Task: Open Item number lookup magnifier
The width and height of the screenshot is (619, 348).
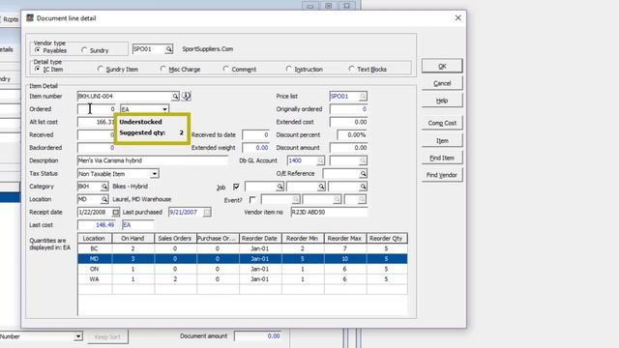Action: 175,97
